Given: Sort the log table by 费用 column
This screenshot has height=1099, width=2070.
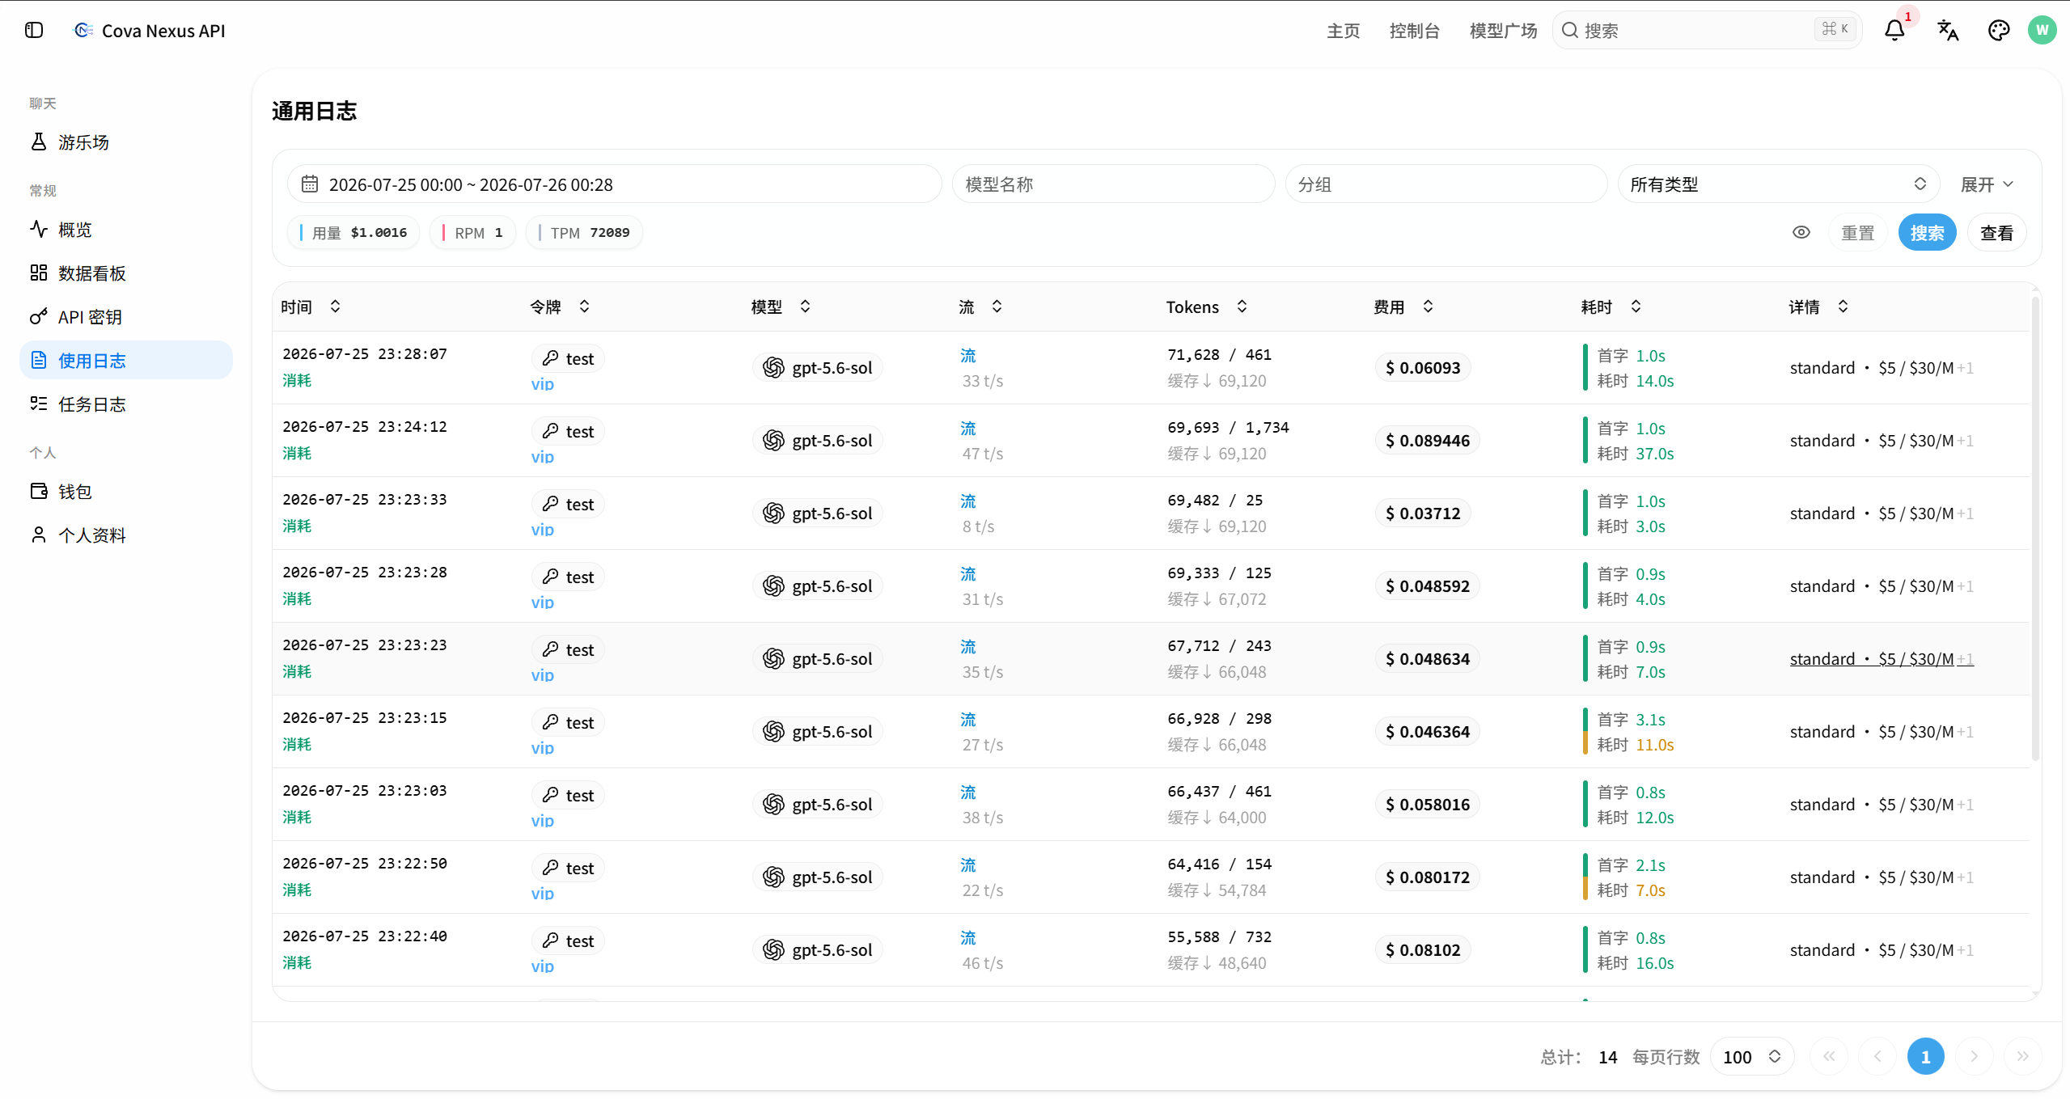Looking at the screenshot, I should pyautogui.click(x=1428, y=306).
